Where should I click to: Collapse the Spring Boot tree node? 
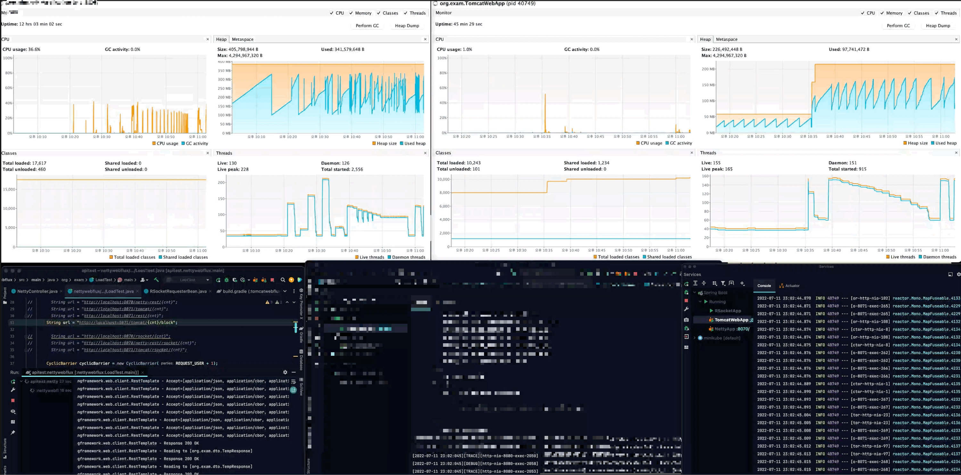pyautogui.click(x=694, y=293)
